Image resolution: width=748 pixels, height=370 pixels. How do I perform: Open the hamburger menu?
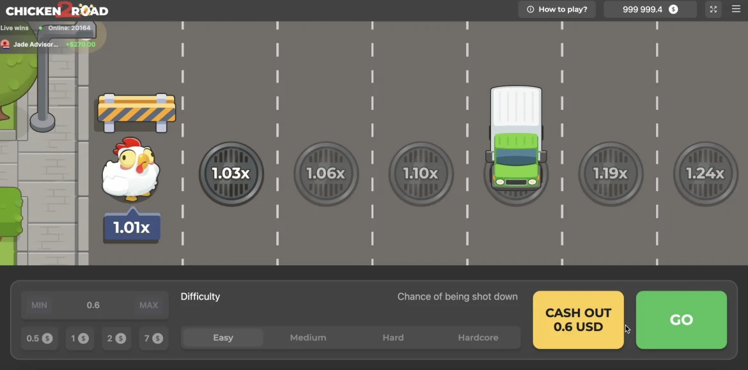pyautogui.click(x=736, y=9)
